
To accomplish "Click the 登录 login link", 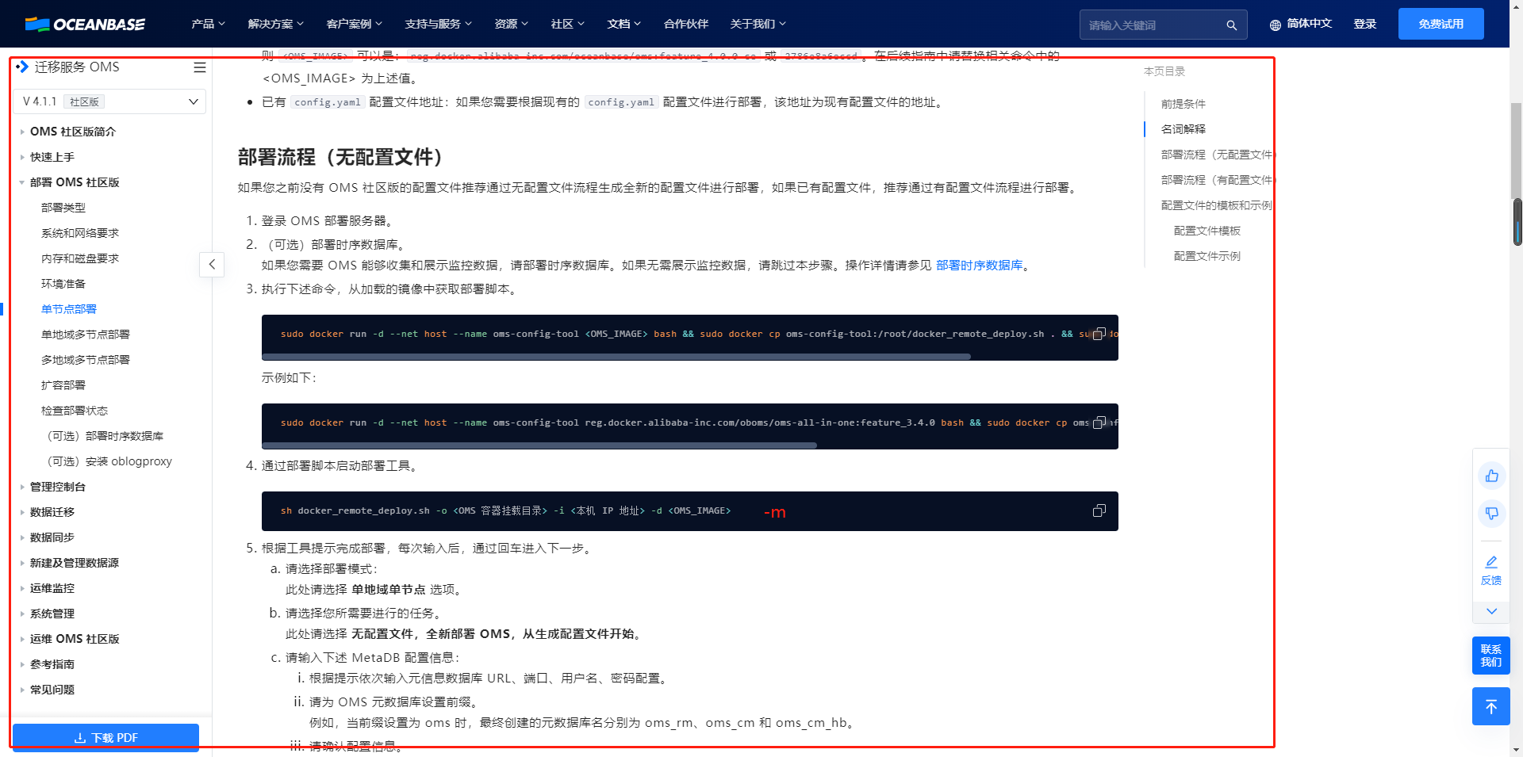I will pos(1364,24).
